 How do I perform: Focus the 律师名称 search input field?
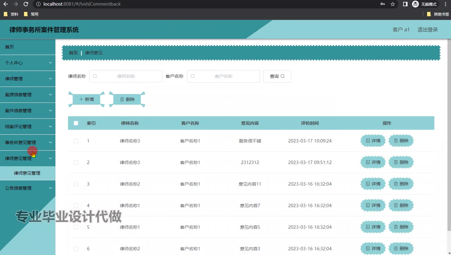[126, 76]
